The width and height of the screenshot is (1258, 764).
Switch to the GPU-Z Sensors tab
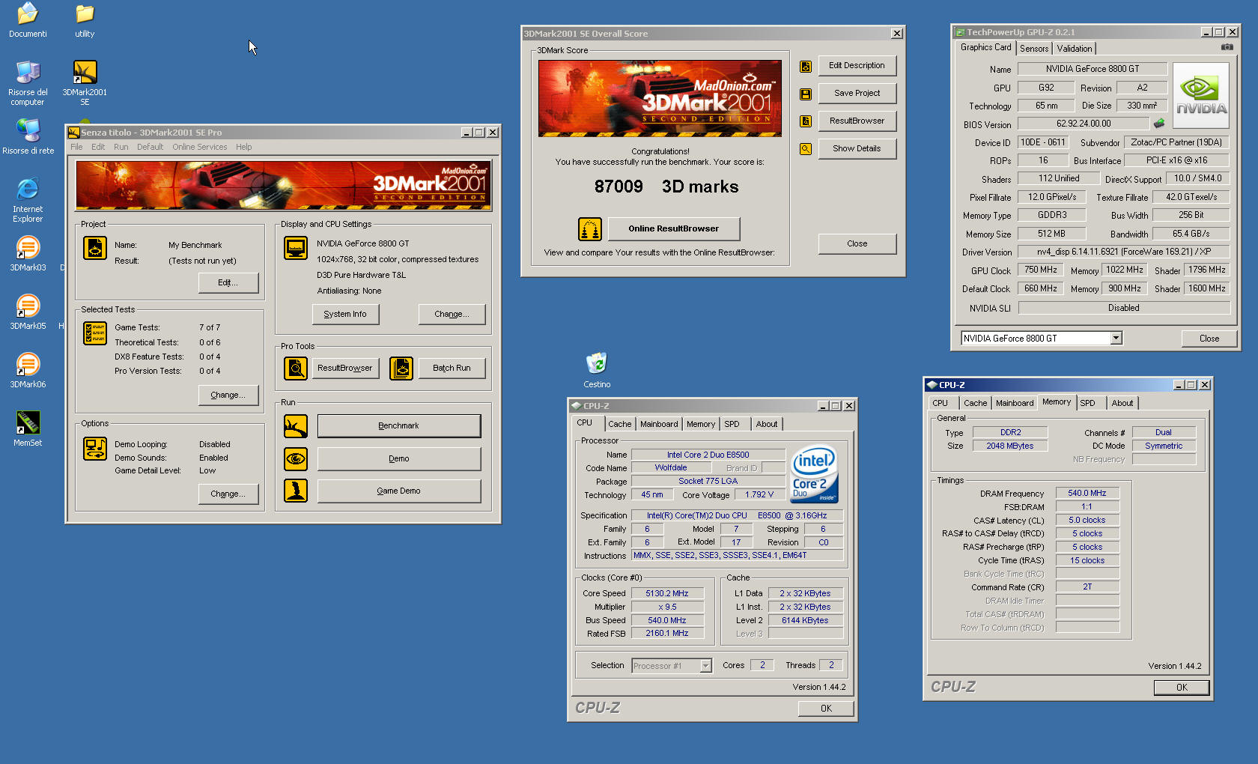click(1034, 49)
